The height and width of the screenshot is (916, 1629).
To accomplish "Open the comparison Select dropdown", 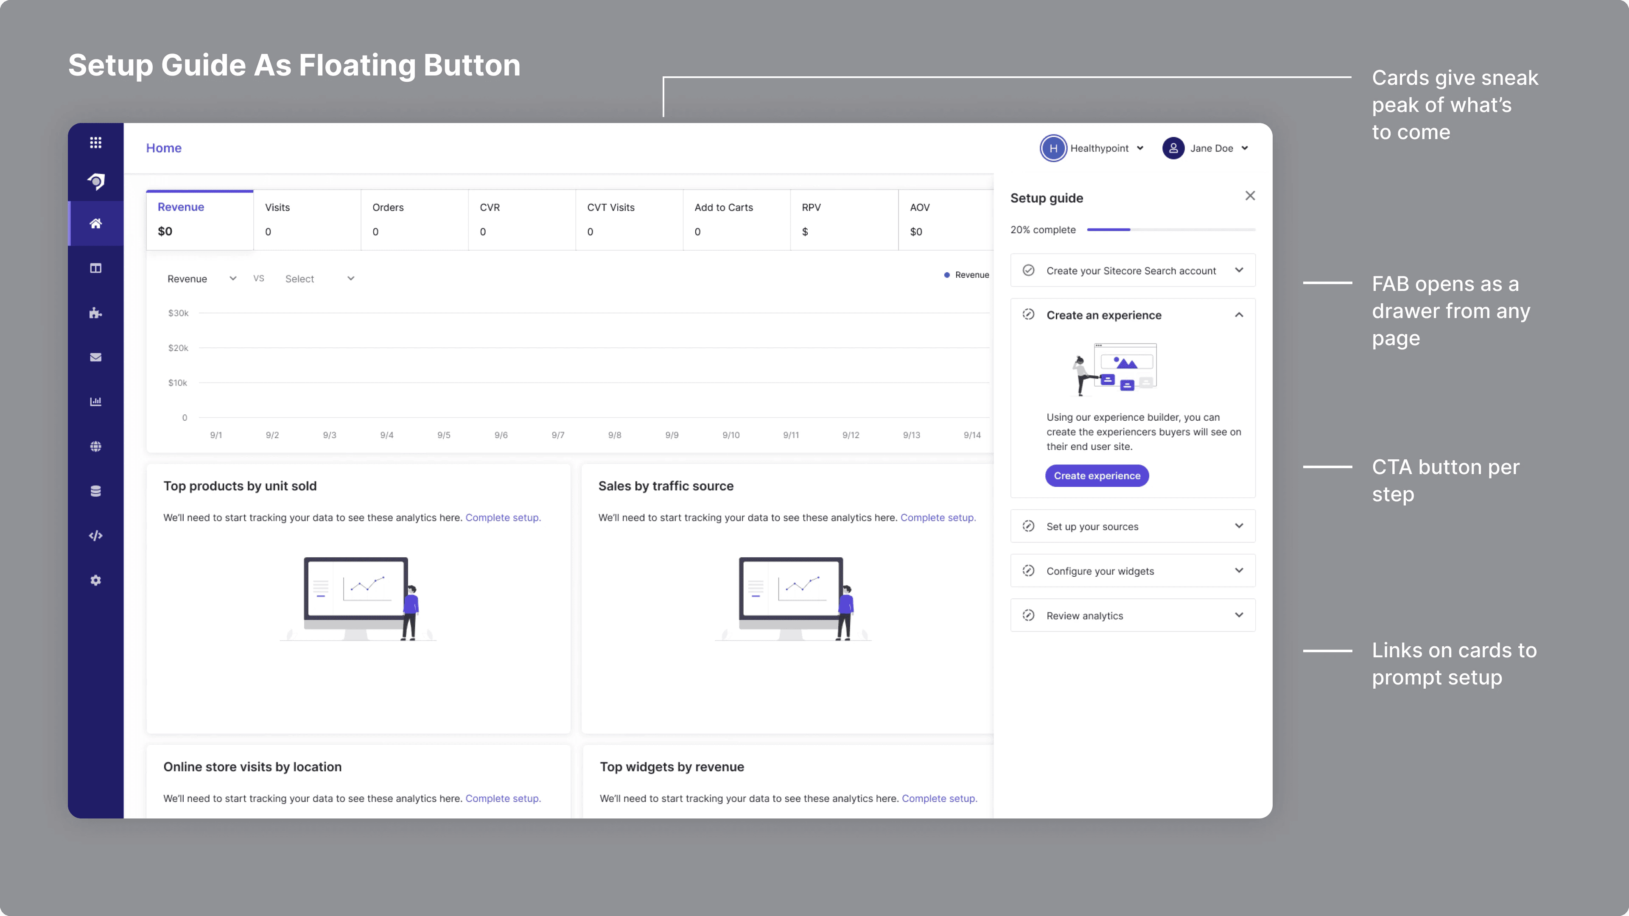I will point(319,279).
